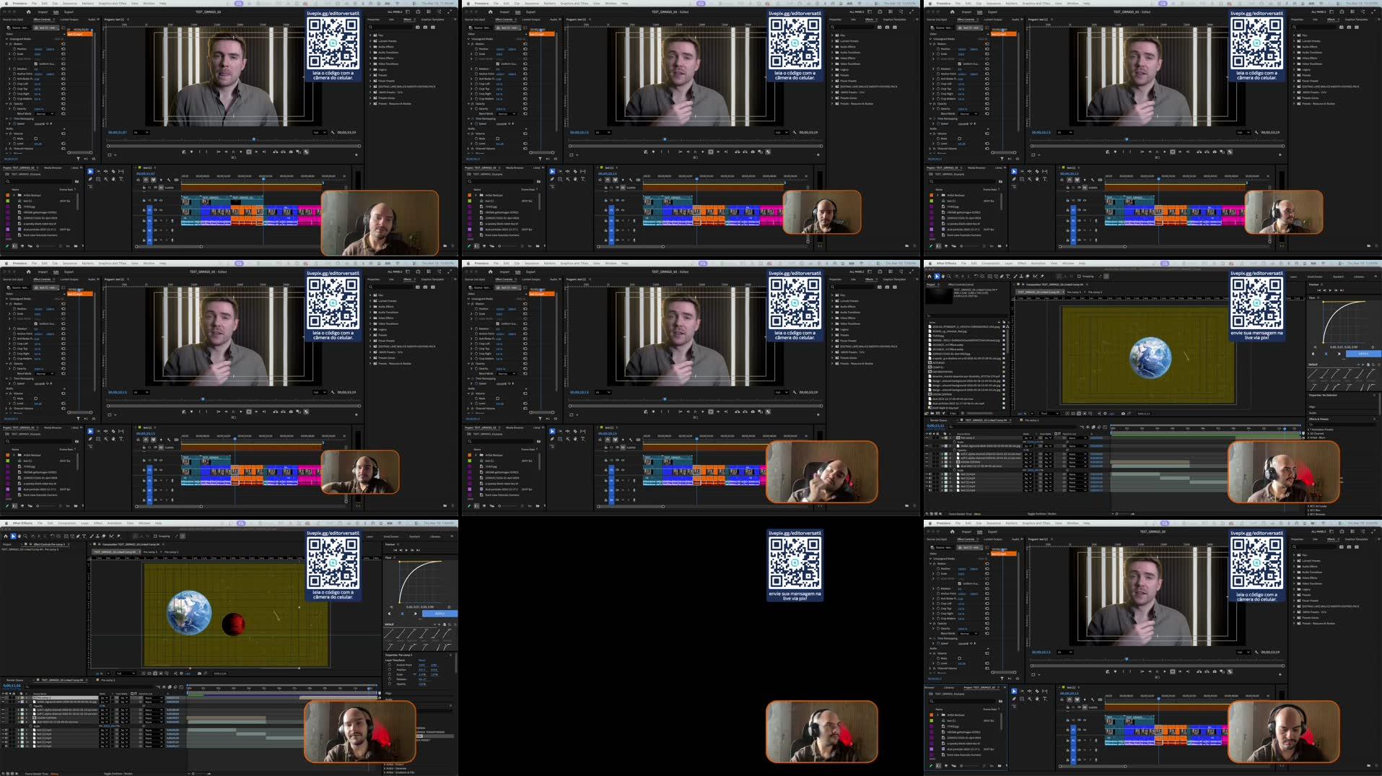Click the Pen tool in After Effects toolbar

(1002, 276)
